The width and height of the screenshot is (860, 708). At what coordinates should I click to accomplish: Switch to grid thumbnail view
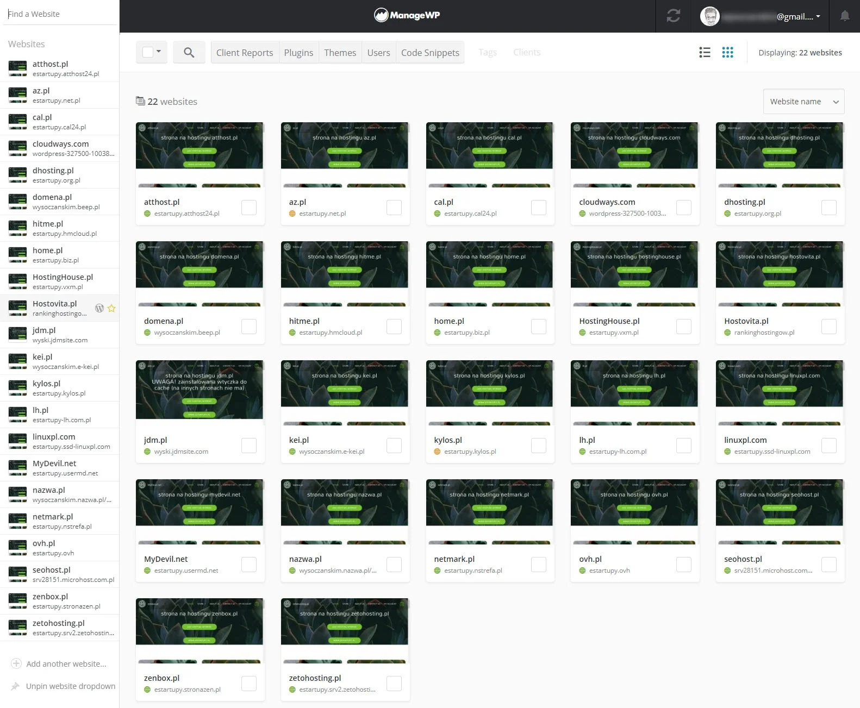[727, 52]
